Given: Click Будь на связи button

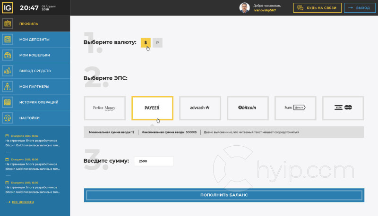Looking at the screenshot, I should (x=317, y=8).
